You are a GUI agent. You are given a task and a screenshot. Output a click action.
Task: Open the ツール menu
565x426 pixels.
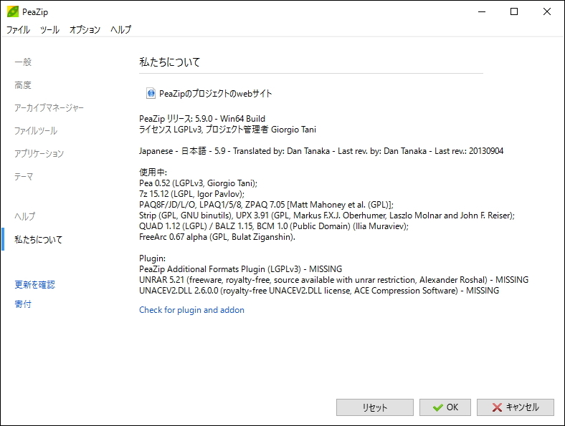pyautogui.click(x=49, y=29)
